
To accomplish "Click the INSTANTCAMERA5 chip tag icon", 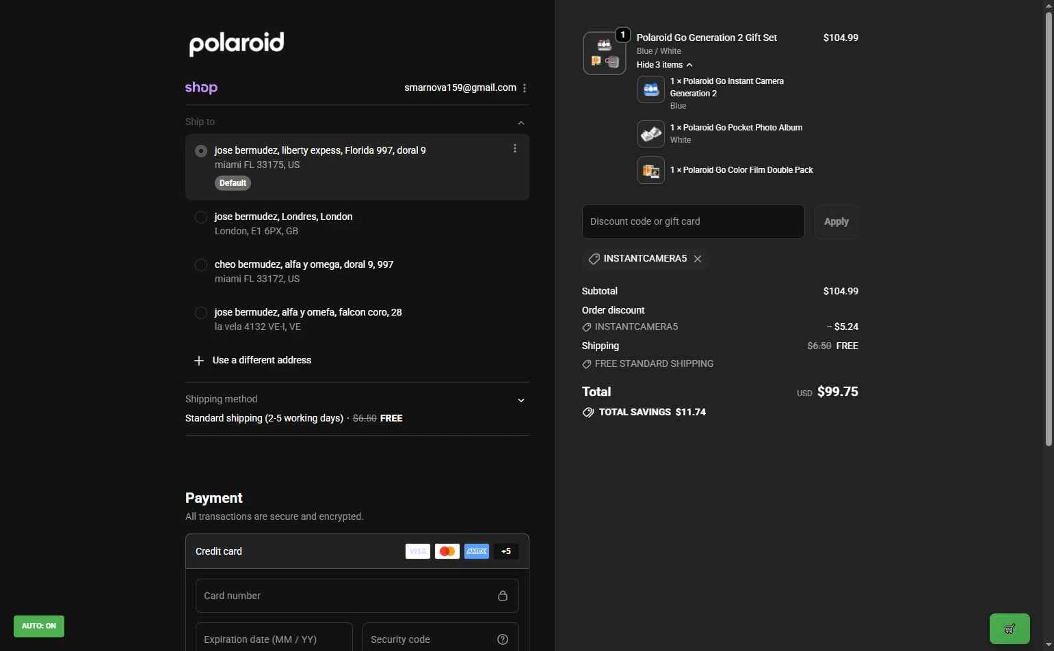I will click(x=594, y=259).
